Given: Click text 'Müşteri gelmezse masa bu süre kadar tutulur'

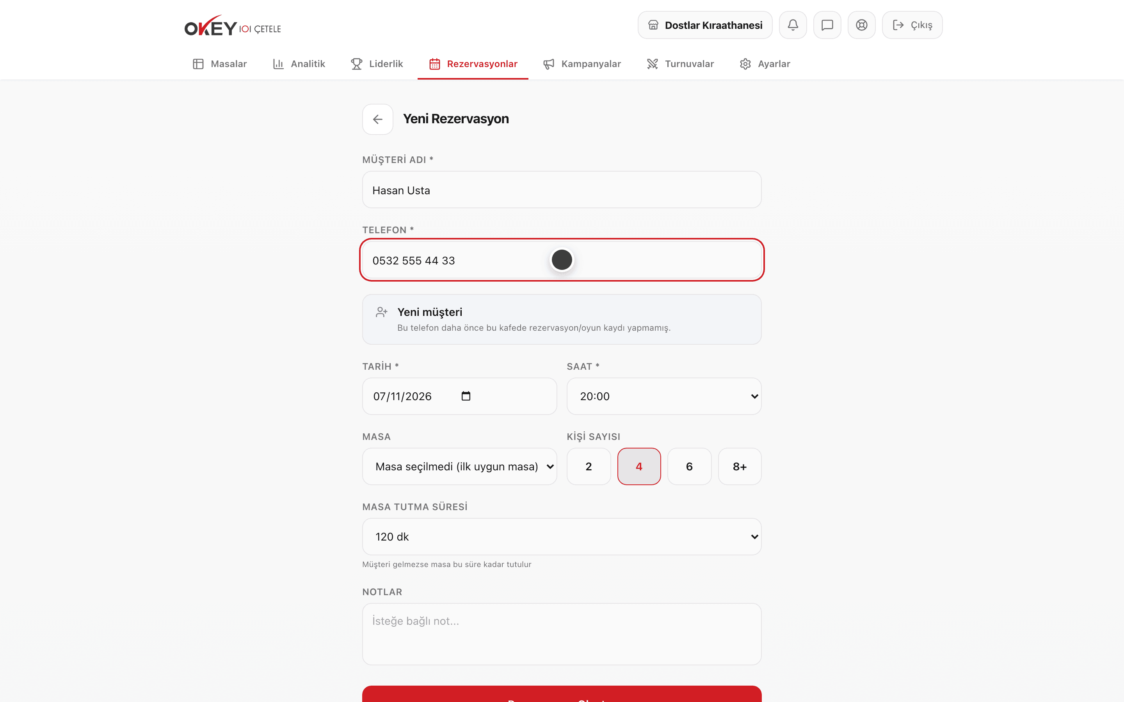Looking at the screenshot, I should click(x=446, y=565).
